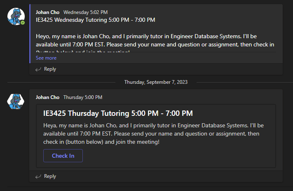The height and width of the screenshot is (191, 293).
Task: Expand the Wednesday message with See more
Action: tap(46, 58)
